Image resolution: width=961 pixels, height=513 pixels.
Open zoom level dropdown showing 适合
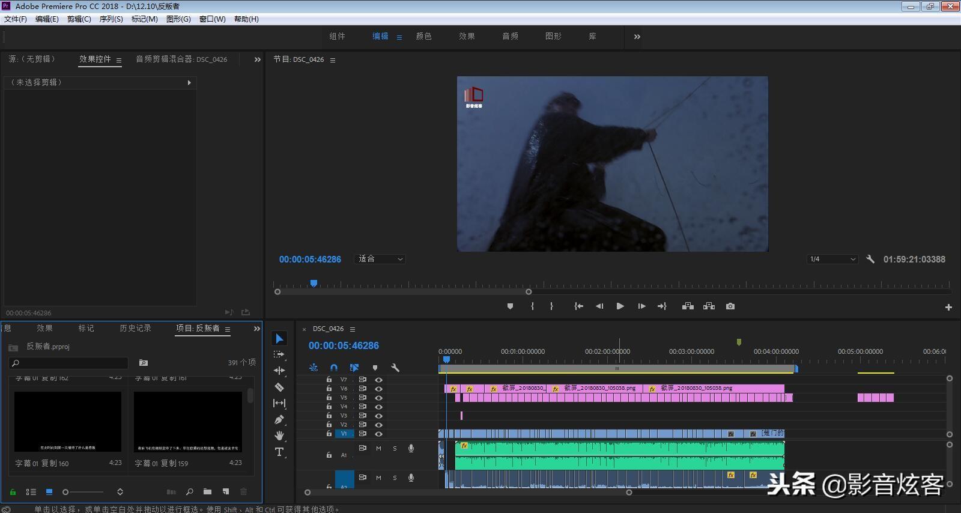380,259
